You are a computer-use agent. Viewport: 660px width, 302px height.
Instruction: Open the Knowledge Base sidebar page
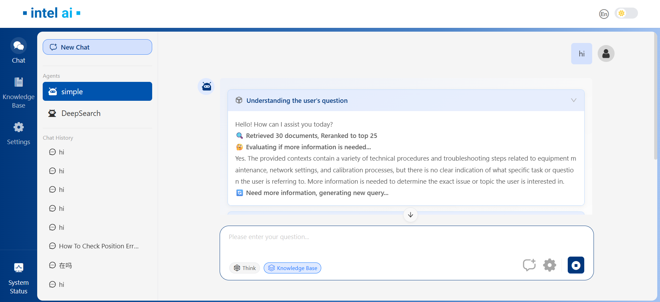19,93
